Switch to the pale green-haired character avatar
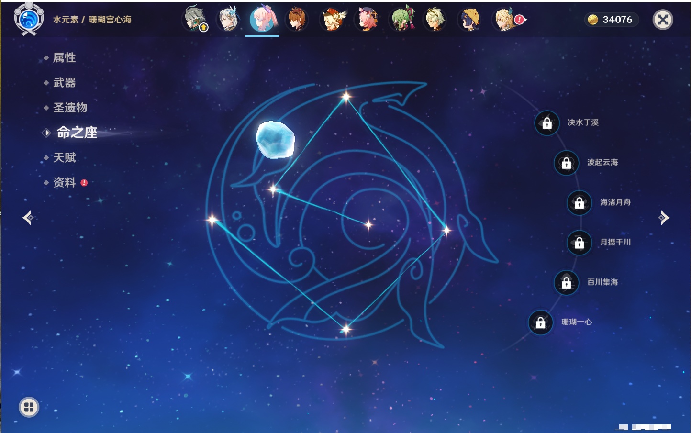 click(x=435, y=19)
